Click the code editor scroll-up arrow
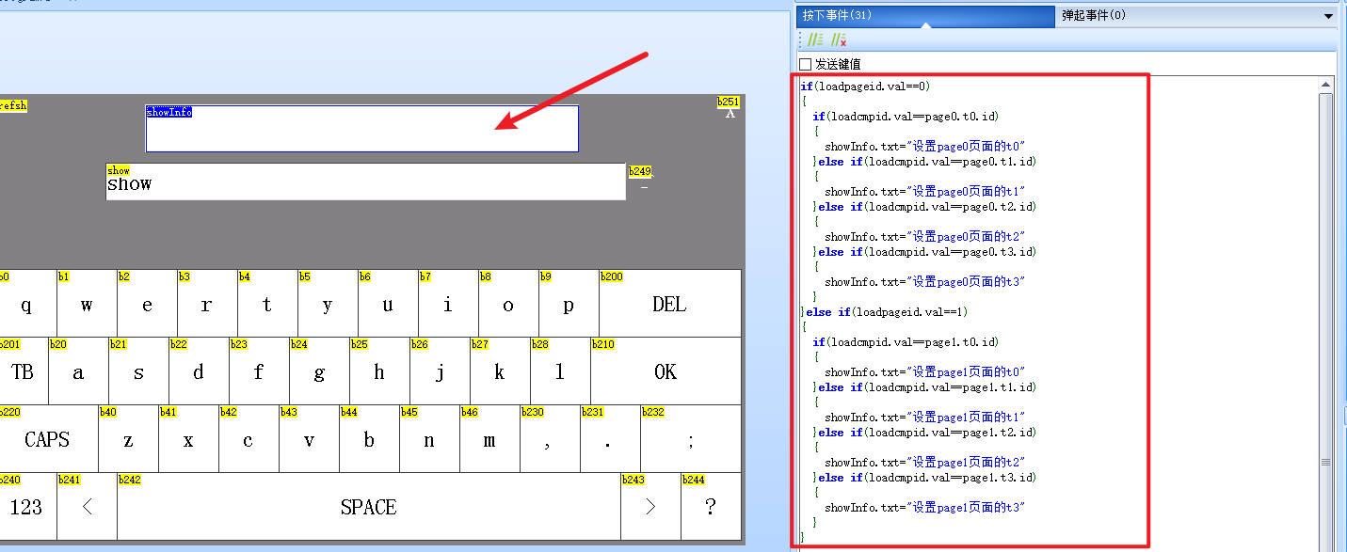 tap(1325, 86)
